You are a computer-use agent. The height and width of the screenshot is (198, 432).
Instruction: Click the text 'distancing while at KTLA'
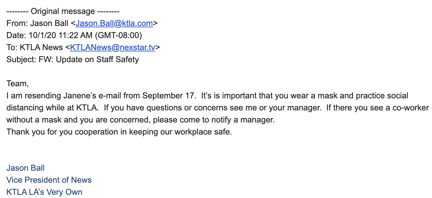pyautogui.click(x=51, y=108)
